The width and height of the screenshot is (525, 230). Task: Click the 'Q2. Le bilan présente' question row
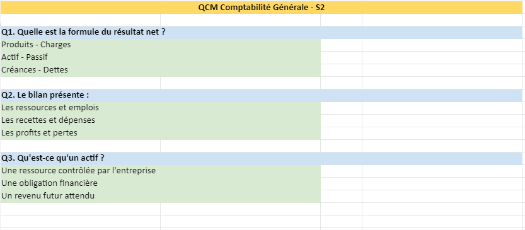pyautogui.click(x=261, y=95)
